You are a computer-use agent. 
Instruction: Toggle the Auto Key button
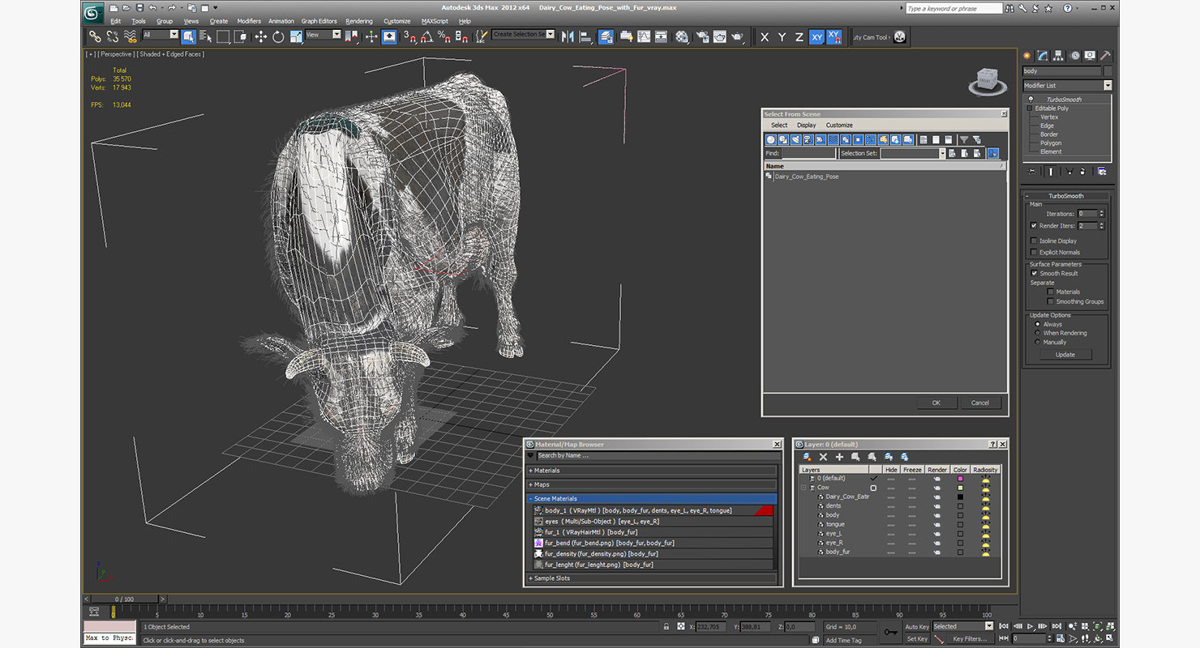917,626
